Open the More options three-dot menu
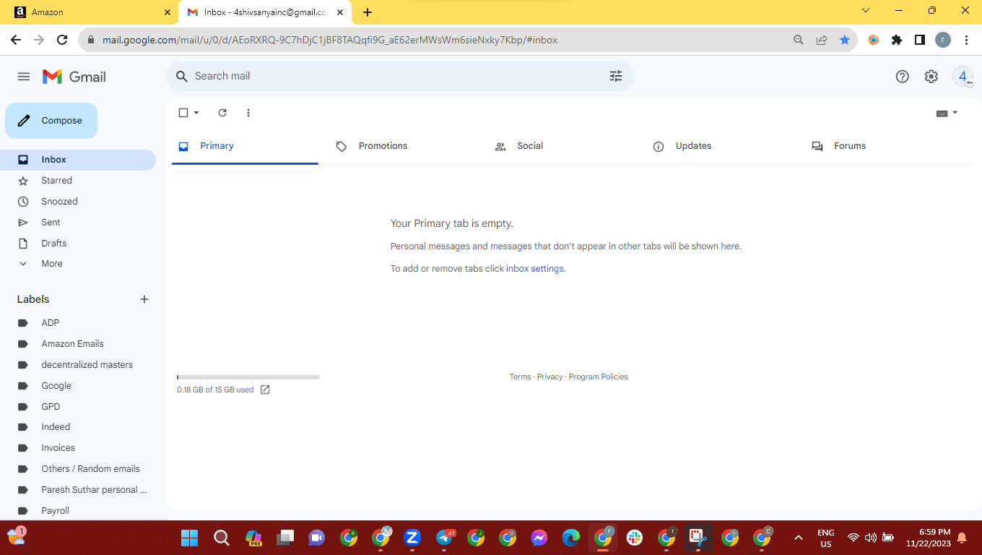 (248, 113)
